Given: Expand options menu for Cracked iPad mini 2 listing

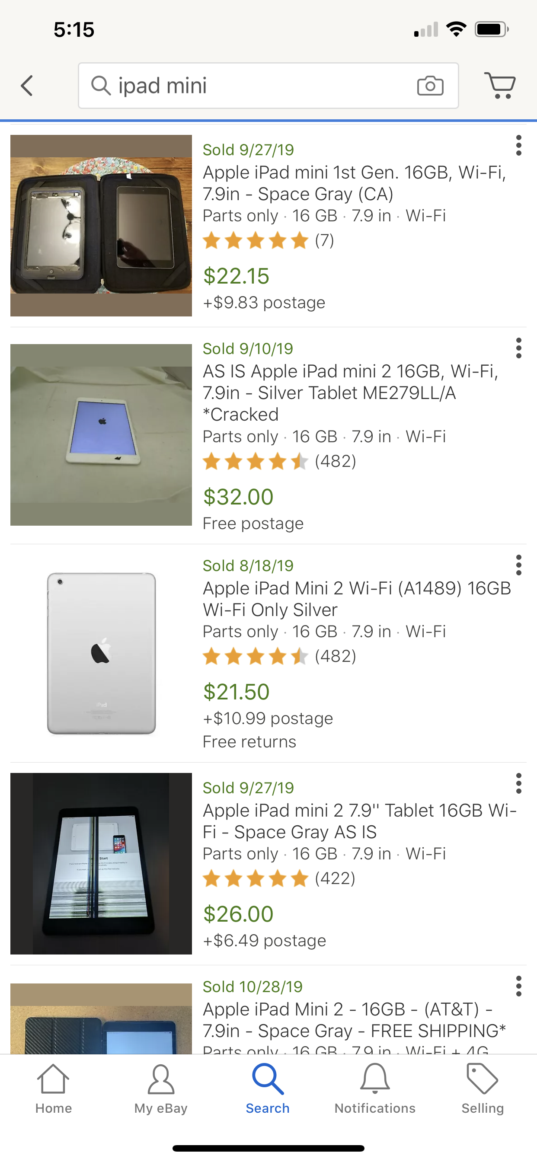Looking at the screenshot, I should click(x=518, y=348).
